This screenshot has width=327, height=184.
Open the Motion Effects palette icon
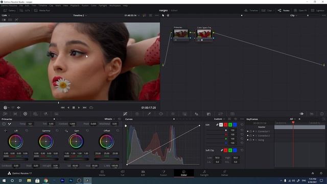[x=56, y=114]
